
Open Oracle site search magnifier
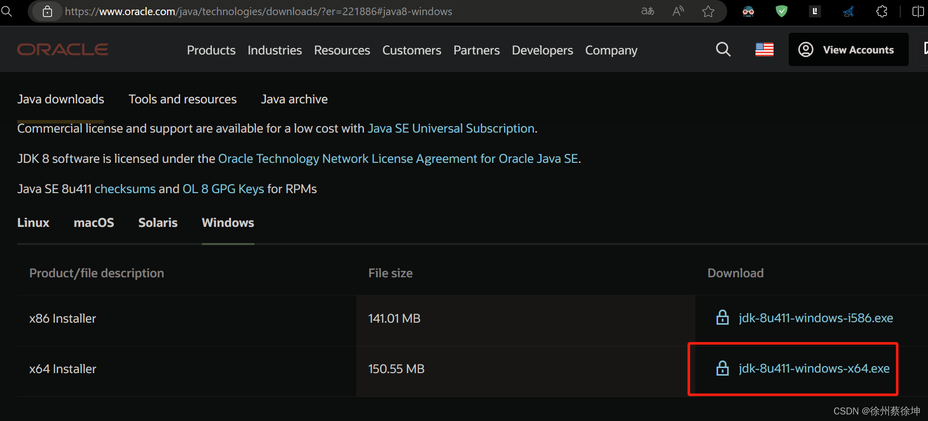pyautogui.click(x=723, y=49)
